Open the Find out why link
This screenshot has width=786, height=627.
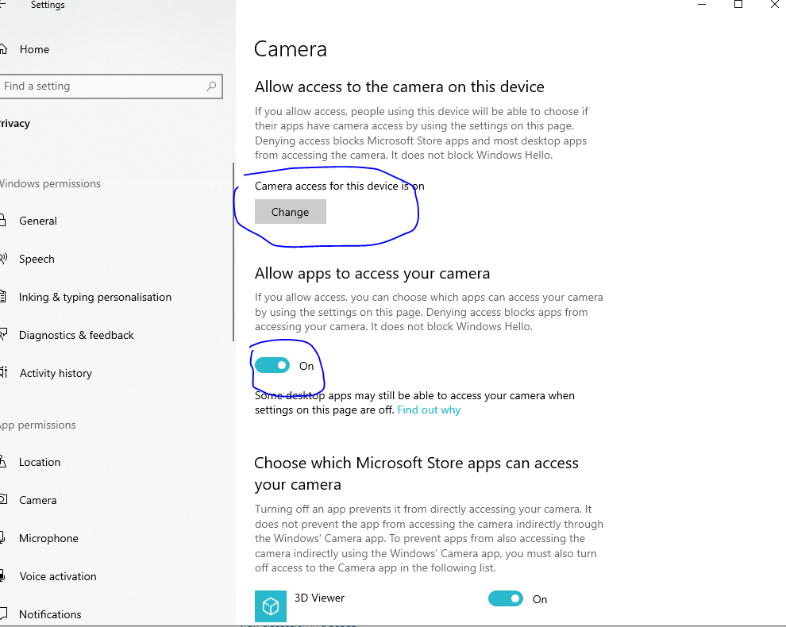[429, 410]
